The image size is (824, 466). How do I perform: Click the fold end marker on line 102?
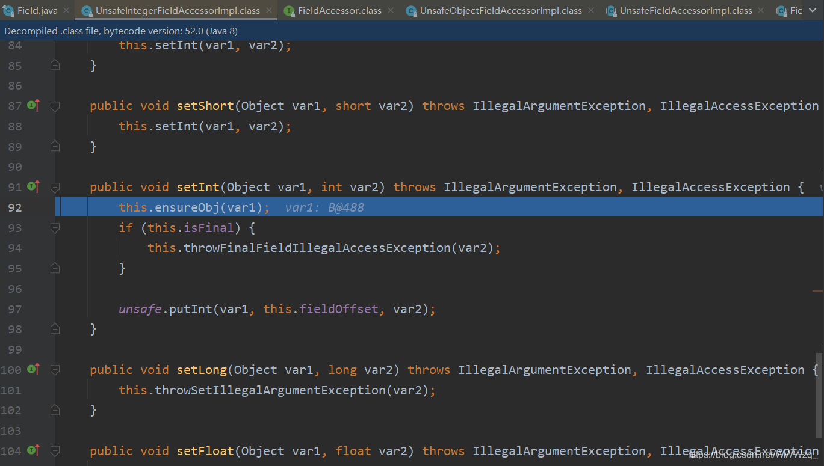[55, 410]
